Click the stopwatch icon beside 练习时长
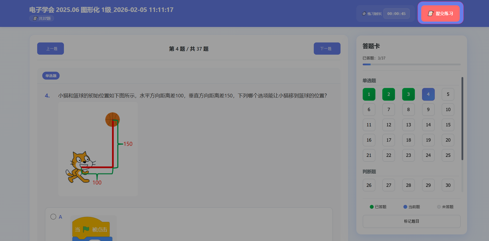The width and height of the screenshot is (489, 241). point(364,13)
